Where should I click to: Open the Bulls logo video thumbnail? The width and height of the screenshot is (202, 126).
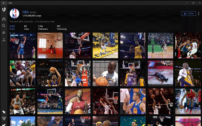[x=188, y=121]
